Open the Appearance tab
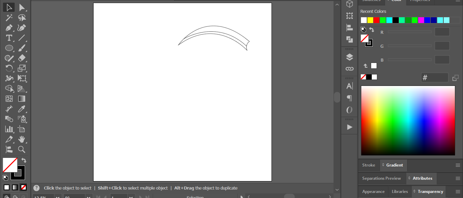This screenshot has height=198, width=463. click(374, 192)
